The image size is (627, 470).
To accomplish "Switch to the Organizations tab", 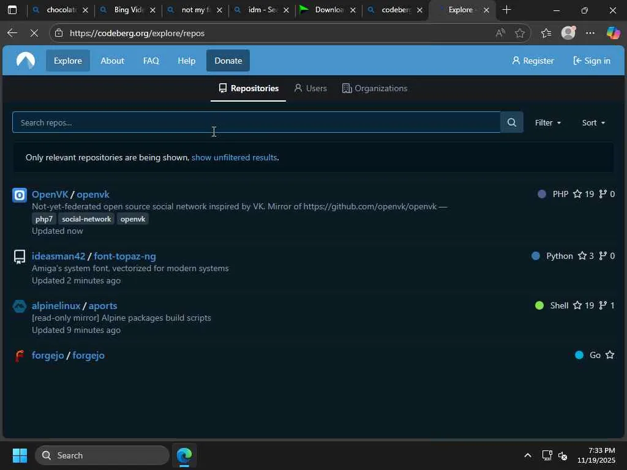I will coord(375,88).
